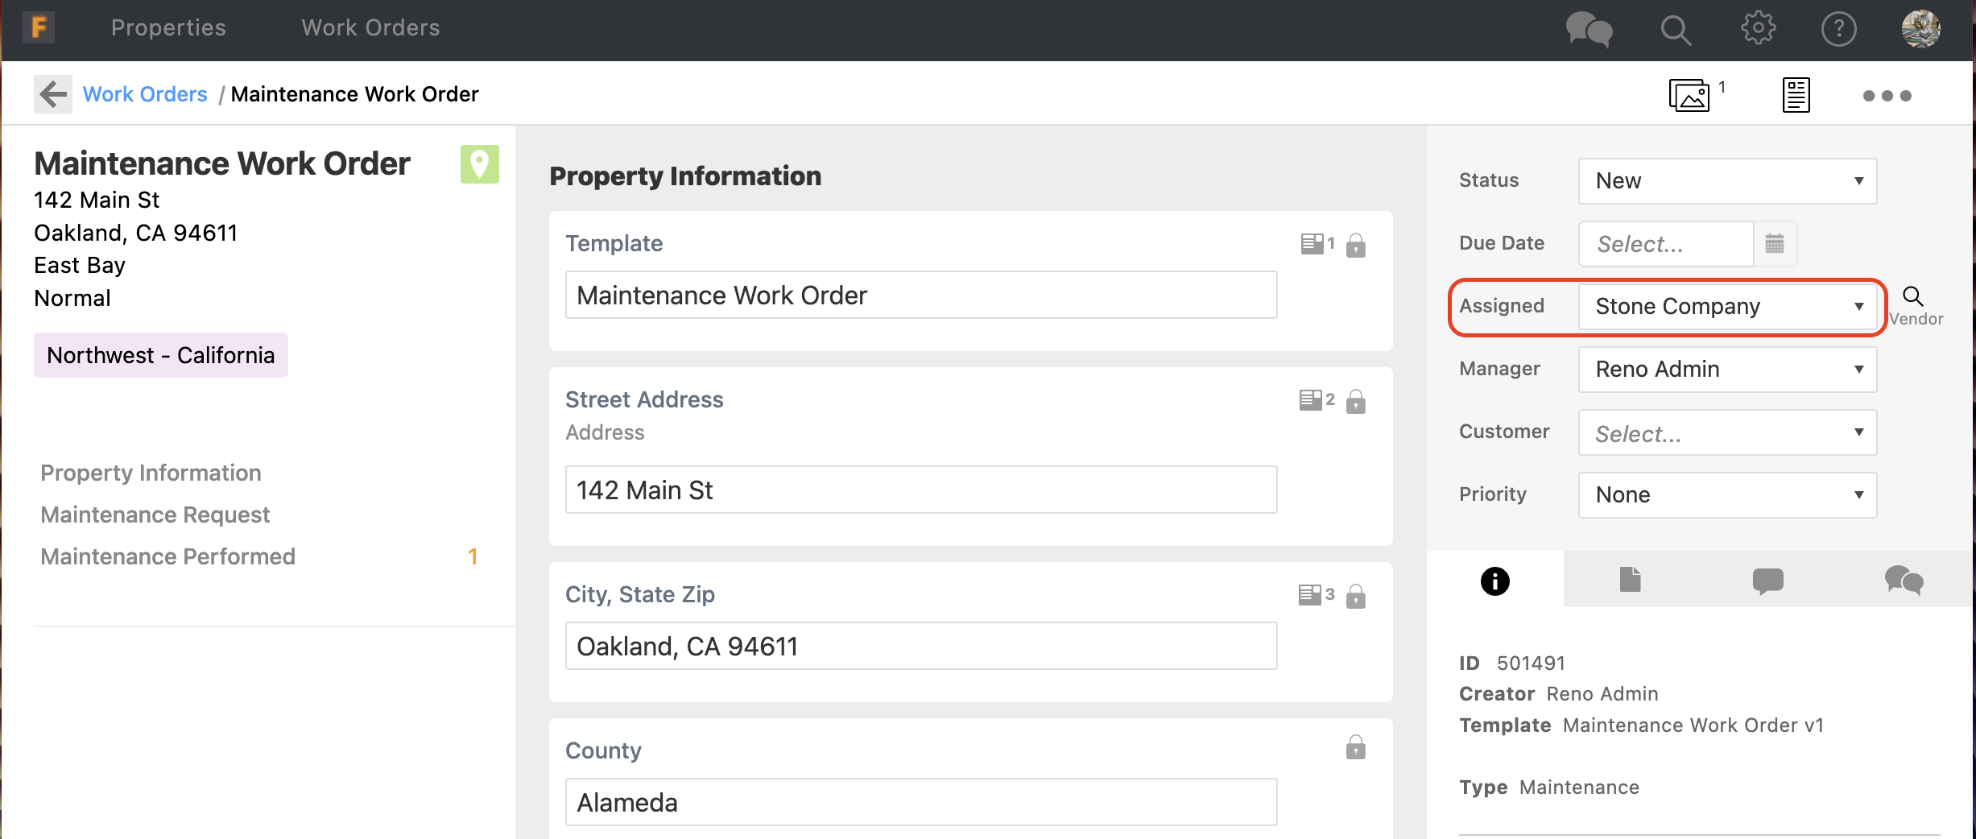Click the chat messages icon in top bar

coord(1589,30)
